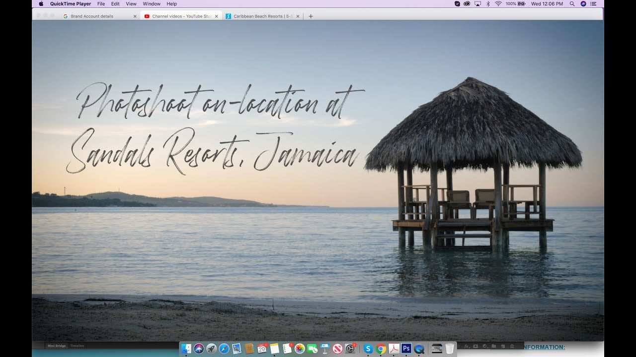Open the Help menu
636x357 pixels.
(x=171, y=3)
